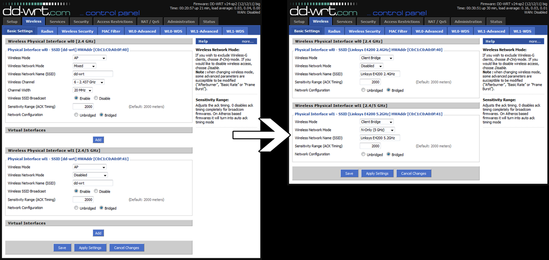Click wl0 Sensitivity Range field, right panel
The image size is (549, 260).
[370, 82]
